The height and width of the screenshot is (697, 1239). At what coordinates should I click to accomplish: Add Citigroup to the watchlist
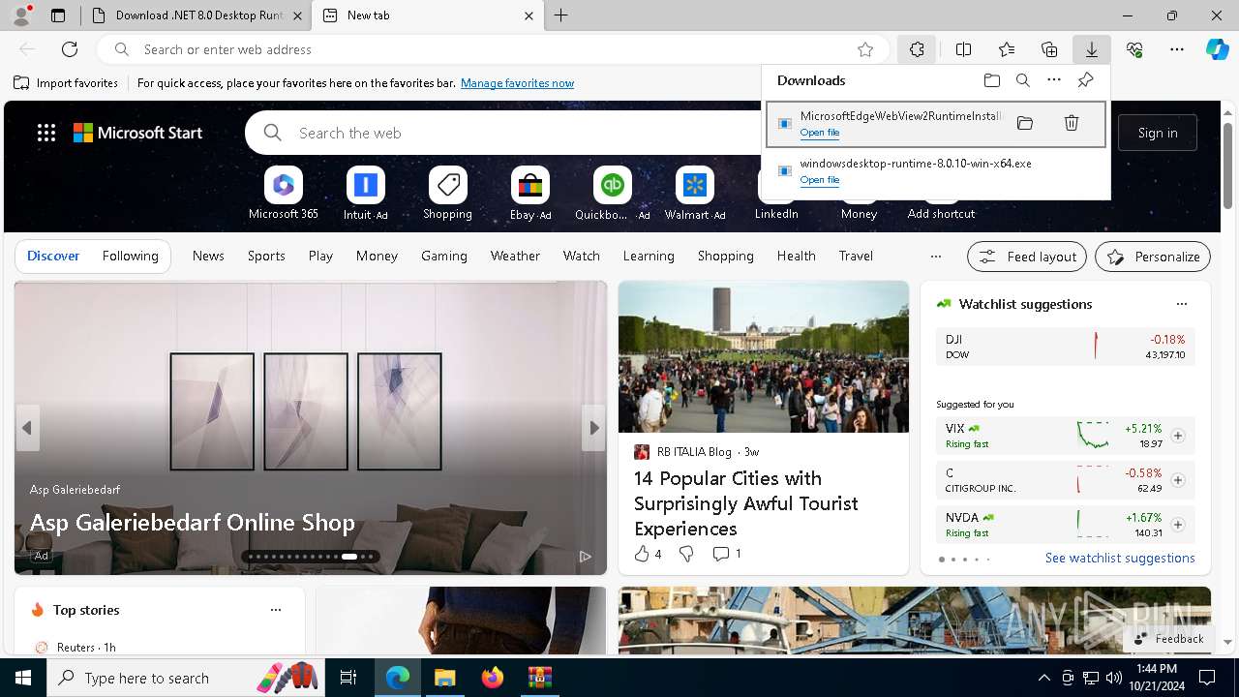(1177, 480)
